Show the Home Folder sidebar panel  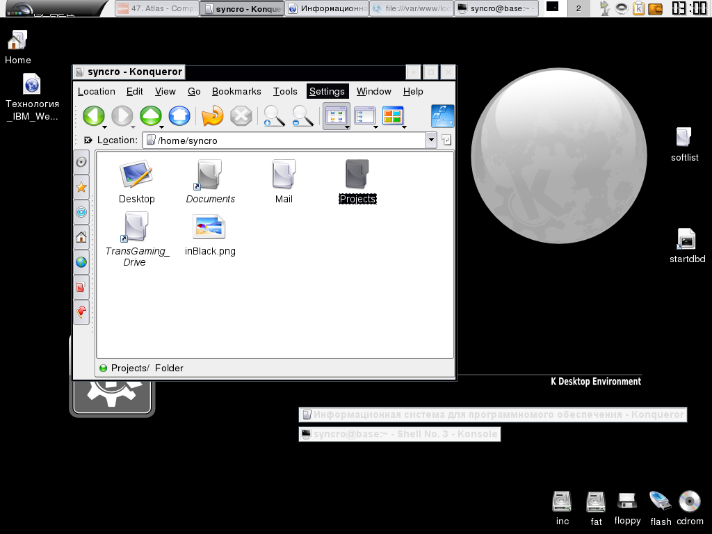(x=81, y=237)
